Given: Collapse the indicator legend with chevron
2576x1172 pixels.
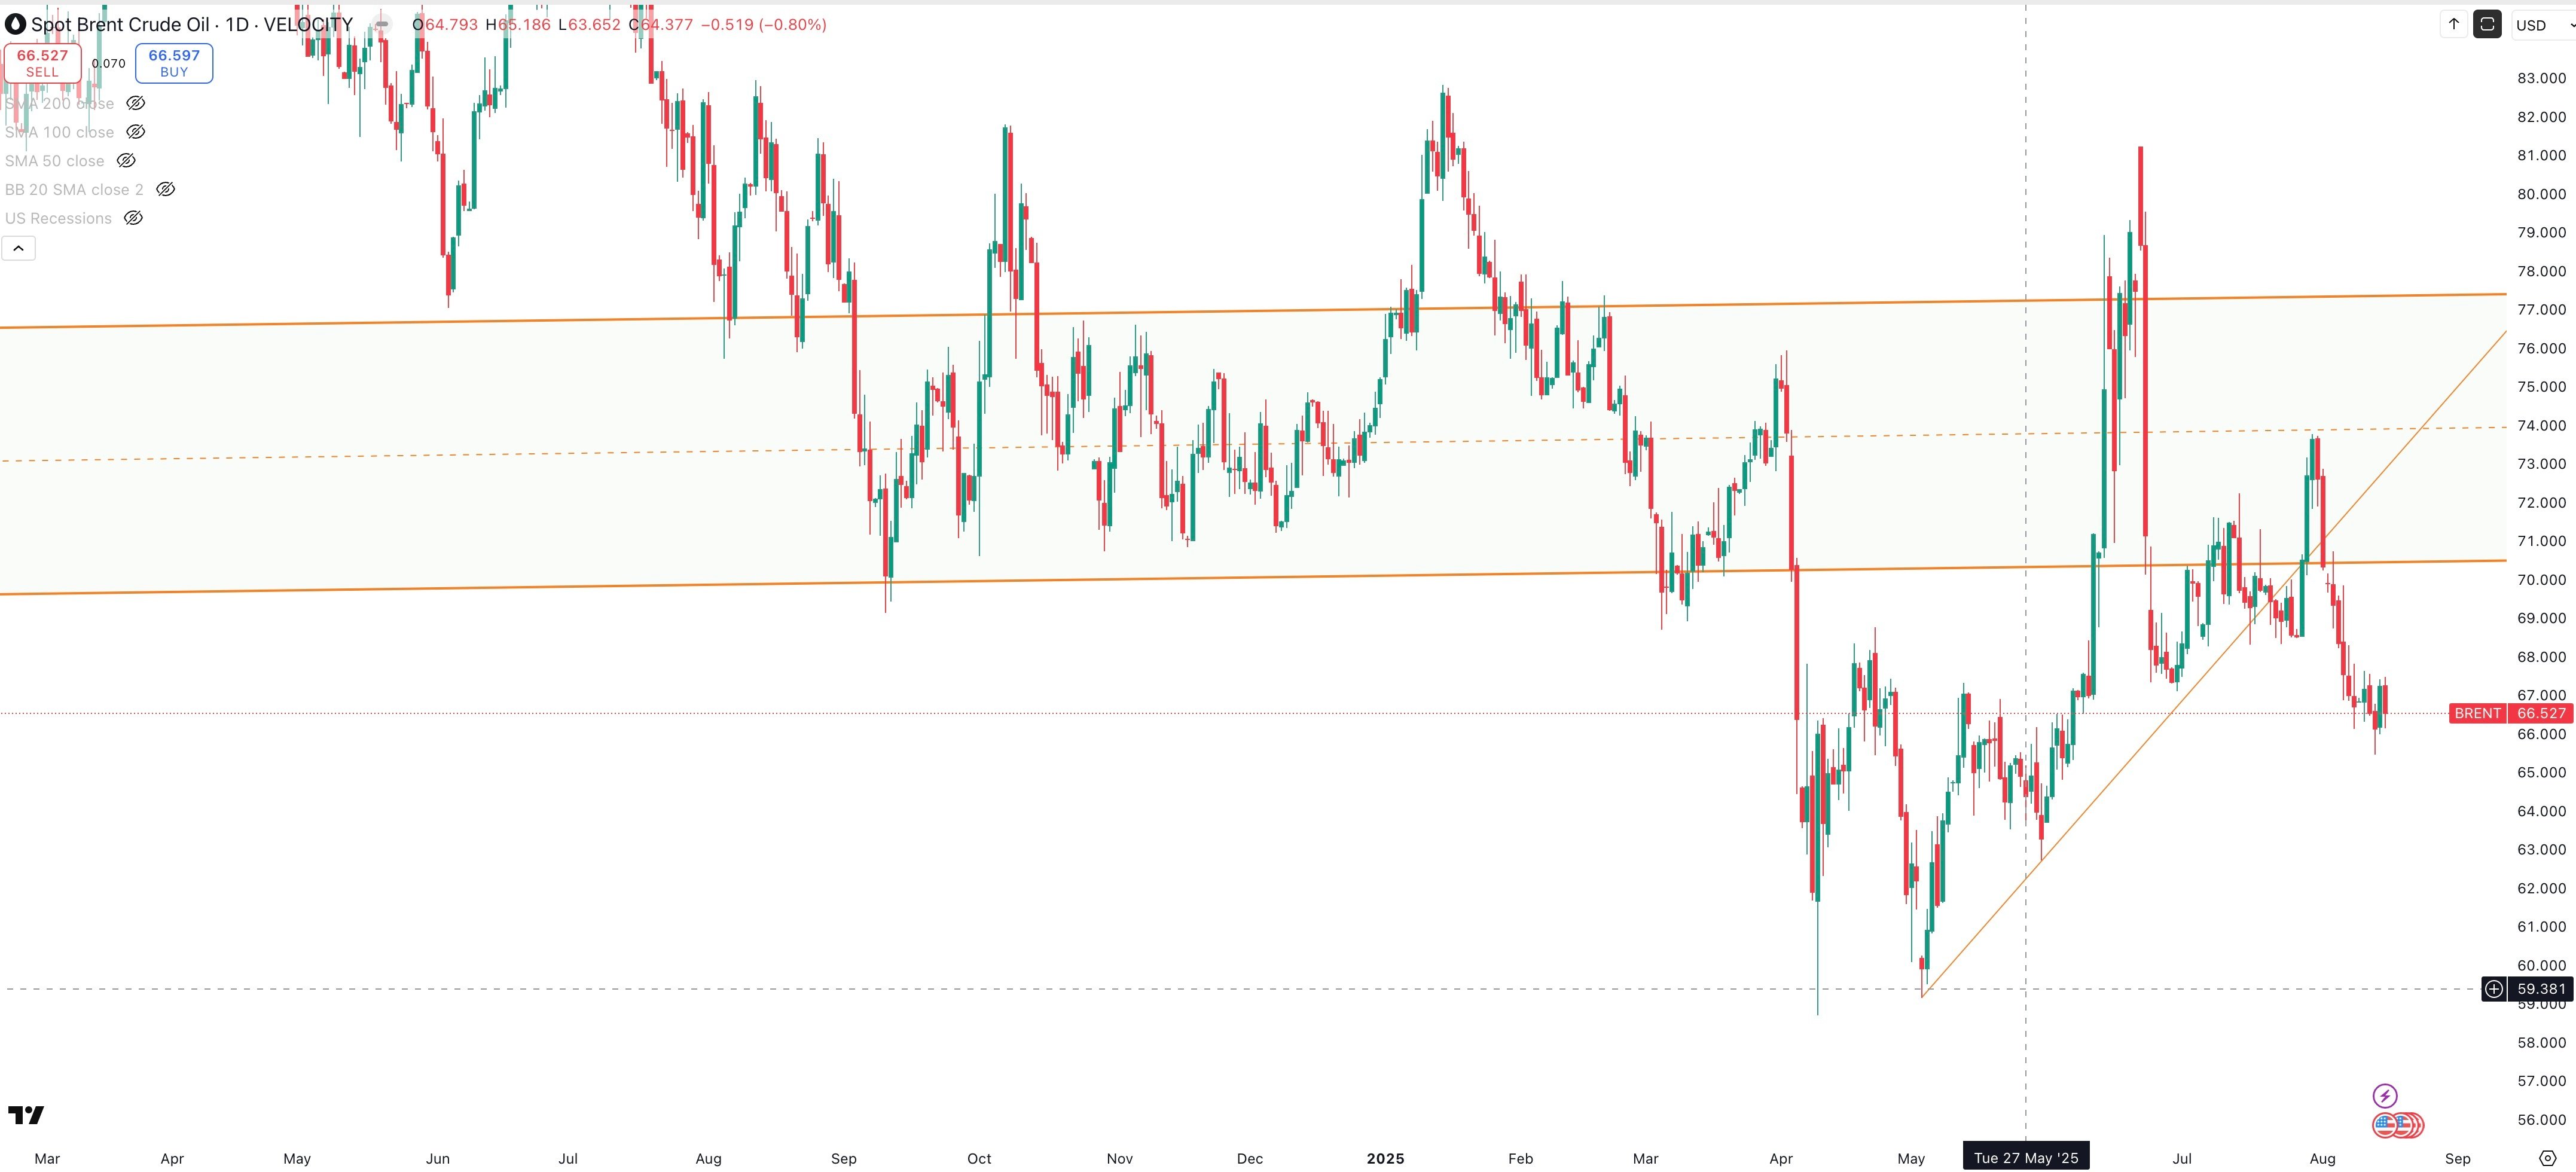Looking at the screenshot, I should 18,248.
